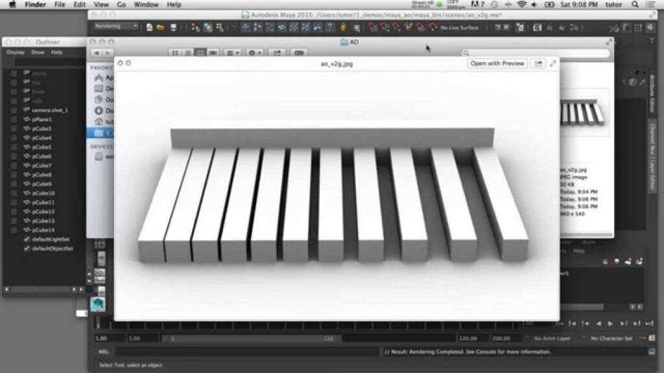This screenshot has height=373, width=664.
Task: Click the open scene folder icon in Maya
Action: [160, 27]
